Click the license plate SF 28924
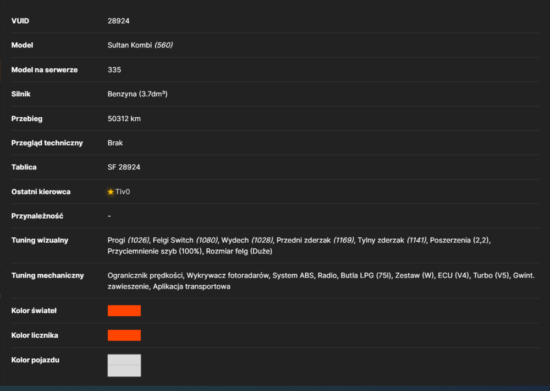This screenshot has width=550, height=391. (x=124, y=167)
